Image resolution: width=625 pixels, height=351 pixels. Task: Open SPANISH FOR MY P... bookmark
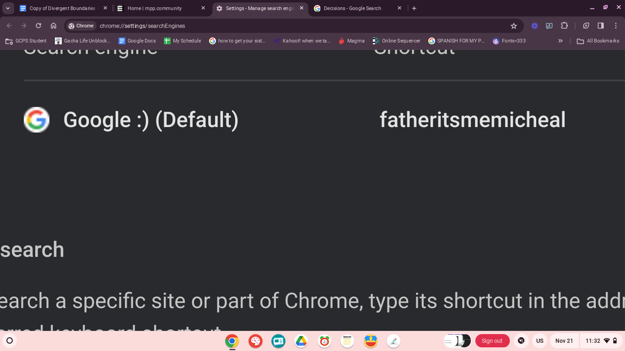[457, 41]
